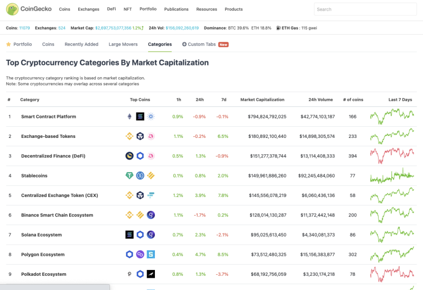Select the Categories tab

pos(160,44)
